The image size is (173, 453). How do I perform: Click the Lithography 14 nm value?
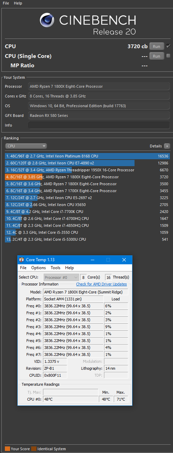[x=116, y=368]
